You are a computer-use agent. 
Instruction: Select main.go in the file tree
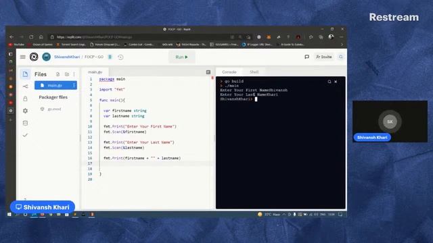tap(55, 86)
